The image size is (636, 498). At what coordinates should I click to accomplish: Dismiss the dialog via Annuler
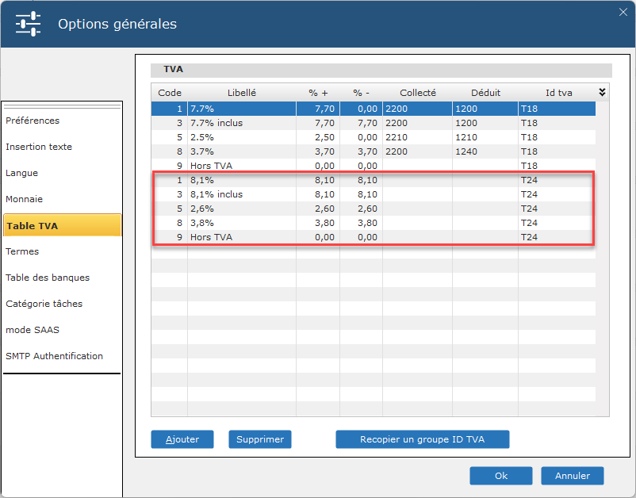(x=572, y=476)
